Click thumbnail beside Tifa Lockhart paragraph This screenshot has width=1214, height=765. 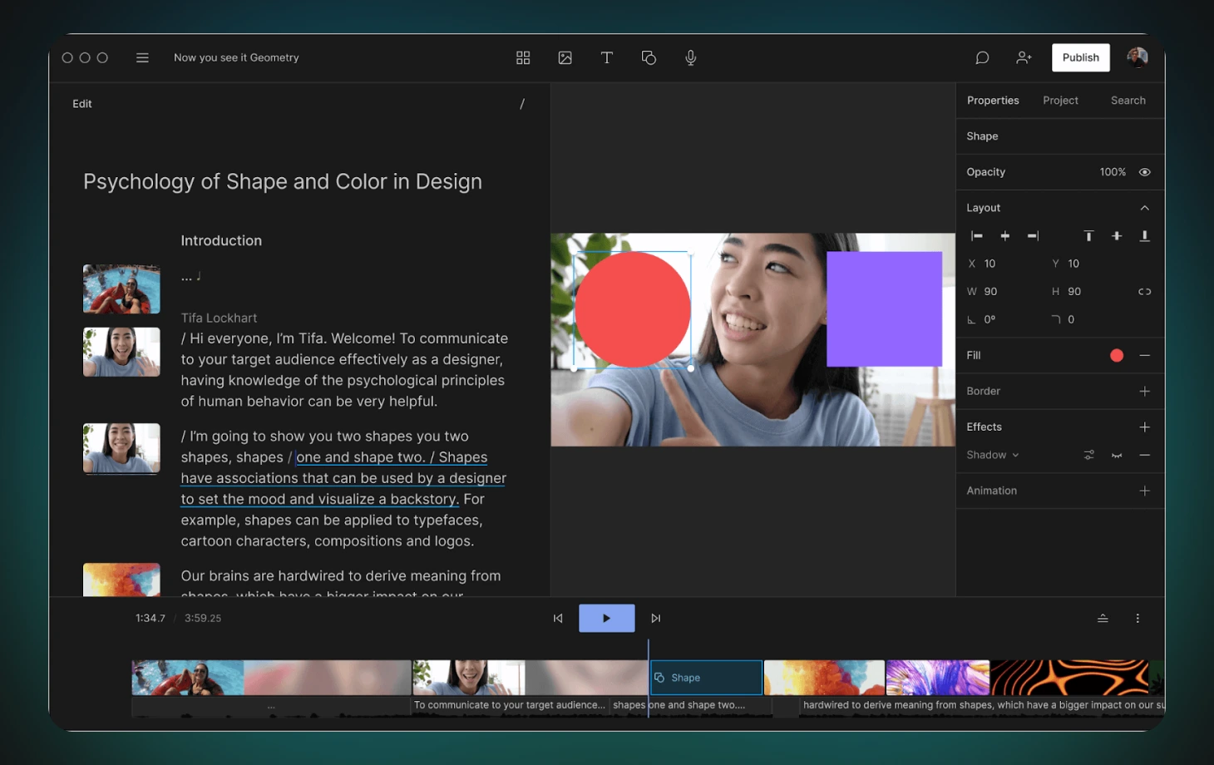[121, 352]
